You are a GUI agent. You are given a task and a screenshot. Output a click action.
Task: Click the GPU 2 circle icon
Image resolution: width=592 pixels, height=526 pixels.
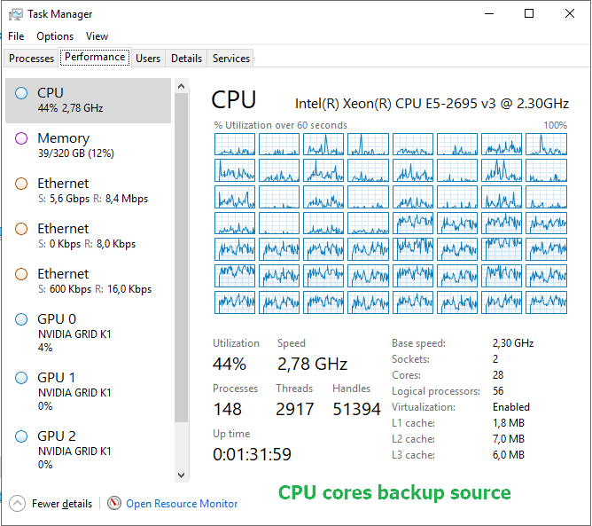point(21,436)
